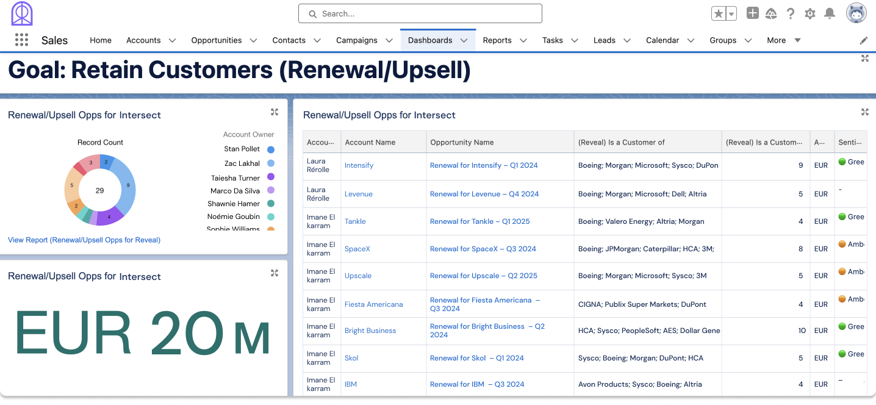
Task: Click Shawnie Hamer's teal legend dot
Action: (x=271, y=204)
